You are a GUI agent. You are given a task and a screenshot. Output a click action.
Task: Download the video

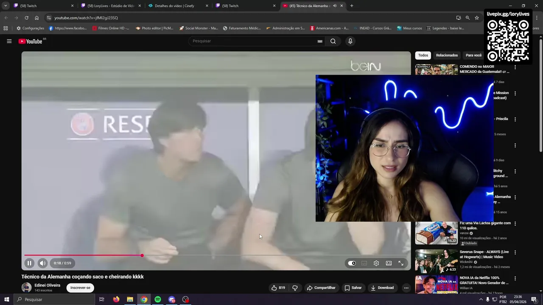[382, 288]
